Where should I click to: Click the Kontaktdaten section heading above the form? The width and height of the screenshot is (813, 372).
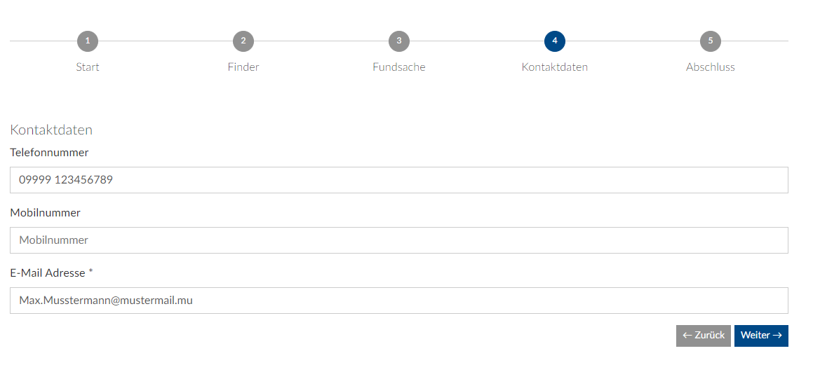(x=51, y=130)
